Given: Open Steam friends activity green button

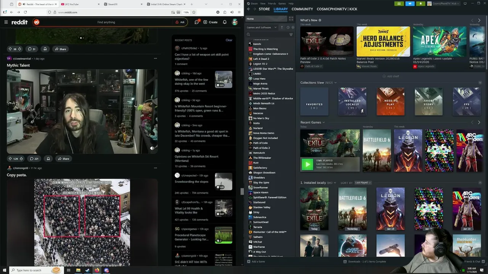Looking at the screenshot, I should (x=399, y=3).
